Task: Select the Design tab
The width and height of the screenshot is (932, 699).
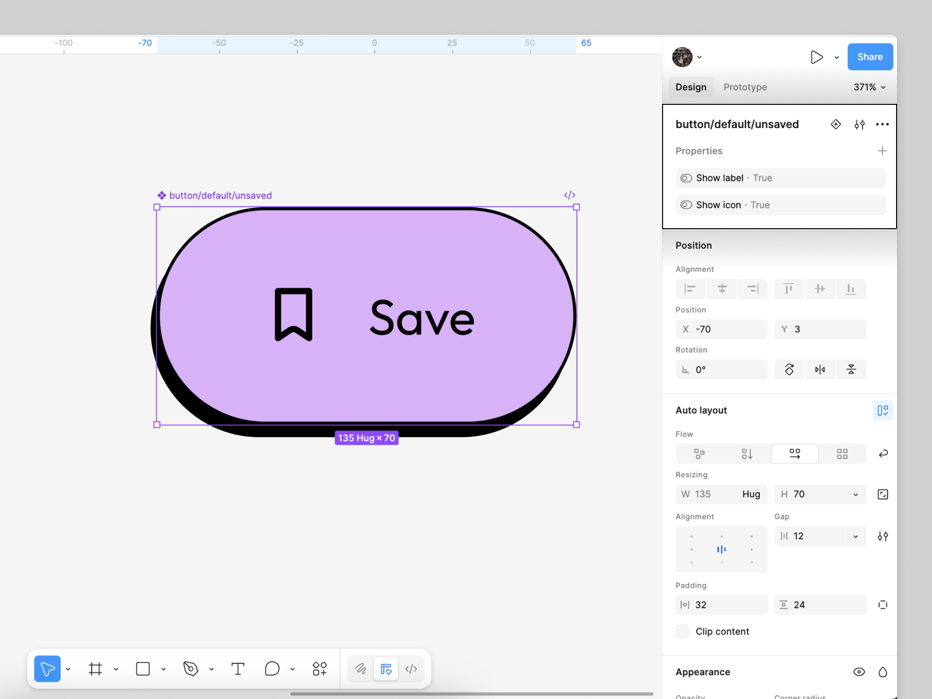Action: click(691, 87)
